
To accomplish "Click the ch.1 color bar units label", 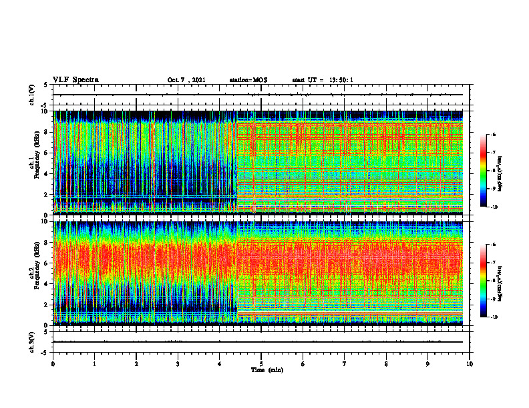I will pyautogui.click(x=500, y=173).
